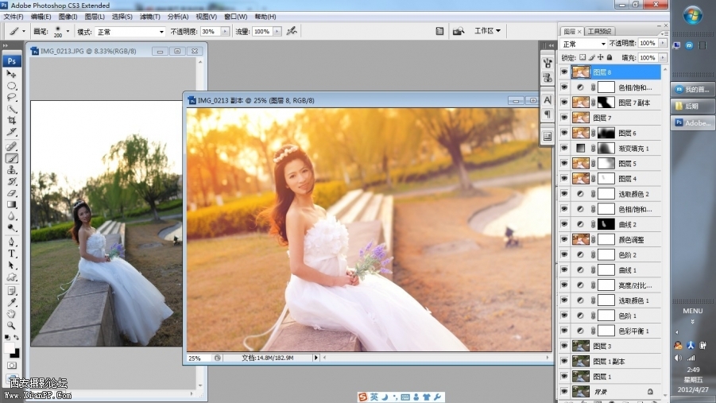Screen dimensions: 716x403
Task: Hide the 背景 layer
Action: pyautogui.click(x=564, y=392)
